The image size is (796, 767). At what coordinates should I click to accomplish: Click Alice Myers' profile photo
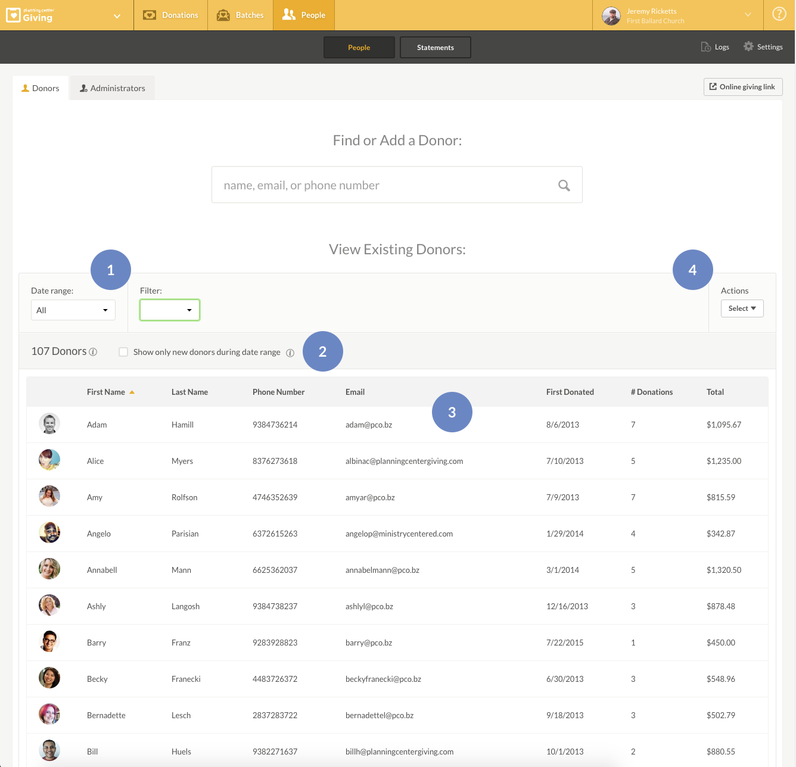(x=49, y=460)
